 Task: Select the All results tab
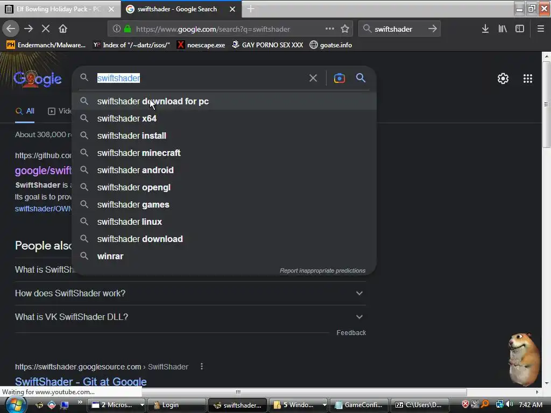coord(25,111)
